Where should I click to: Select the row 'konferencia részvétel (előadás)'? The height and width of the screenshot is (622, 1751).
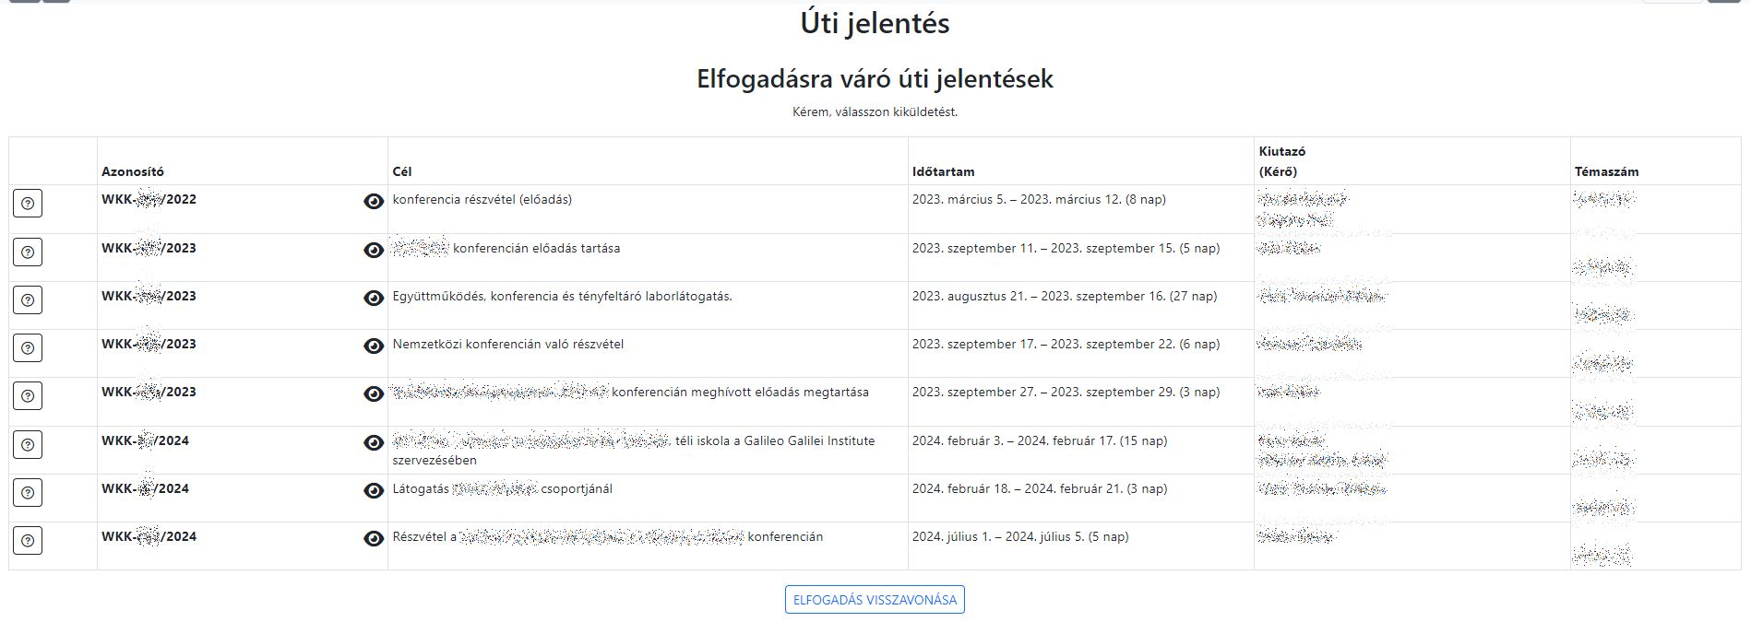(x=875, y=209)
